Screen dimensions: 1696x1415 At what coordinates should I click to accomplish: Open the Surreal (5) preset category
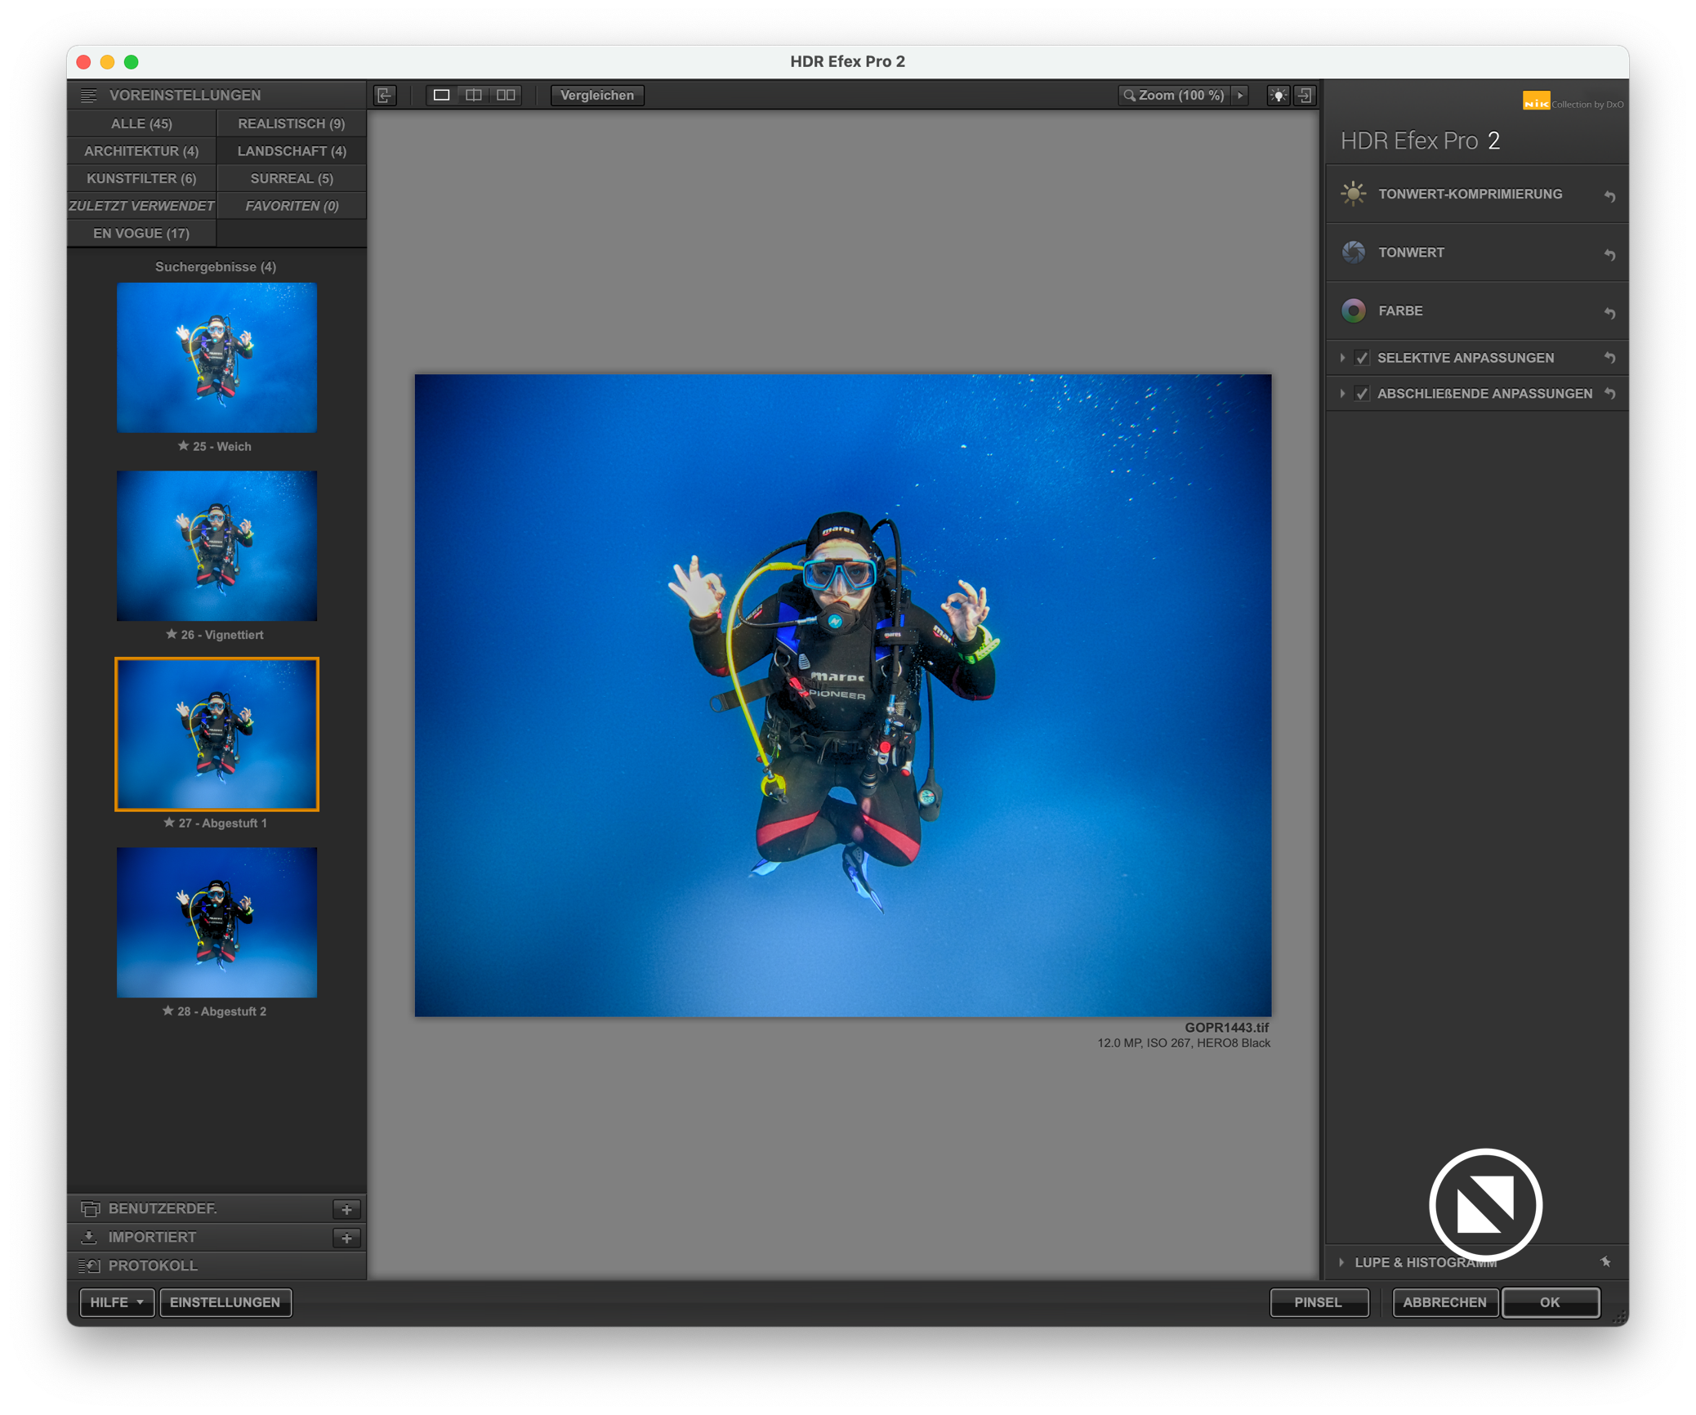pos(292,178)
